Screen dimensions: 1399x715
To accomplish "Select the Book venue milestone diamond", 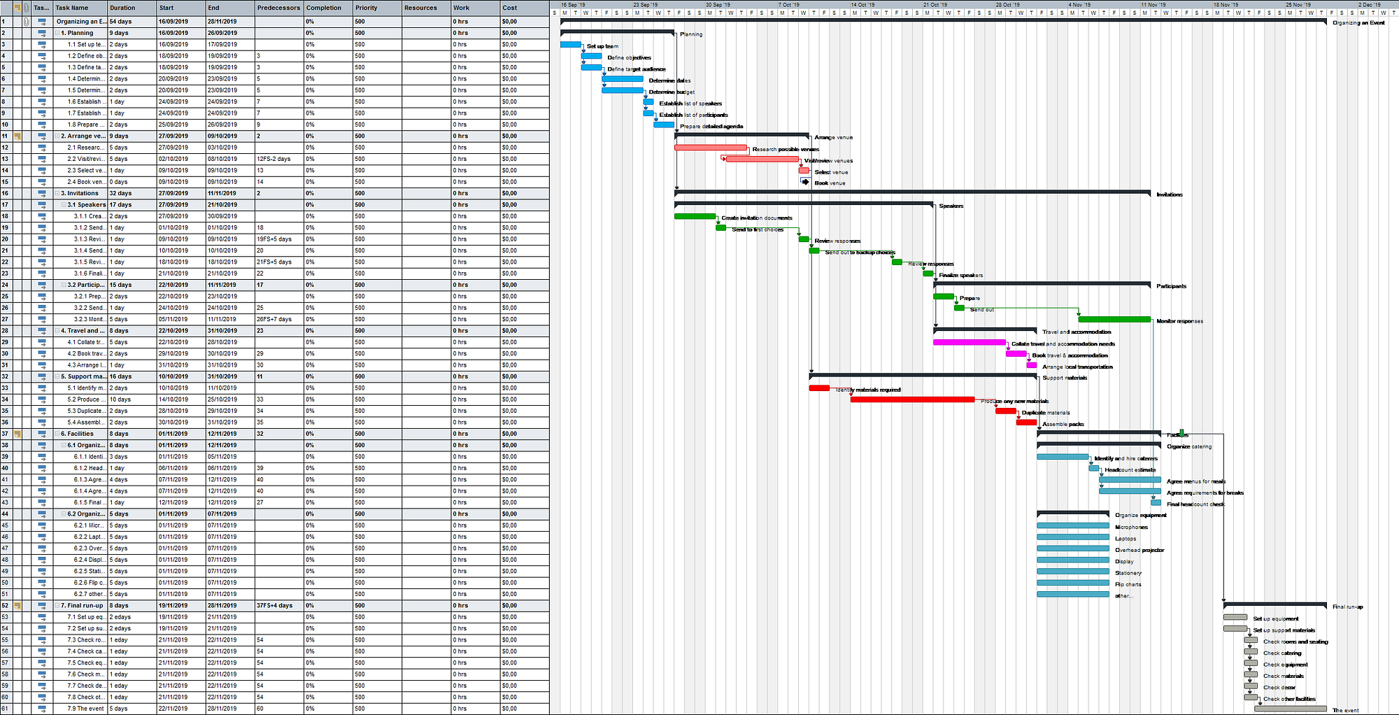I will [806, 182].
